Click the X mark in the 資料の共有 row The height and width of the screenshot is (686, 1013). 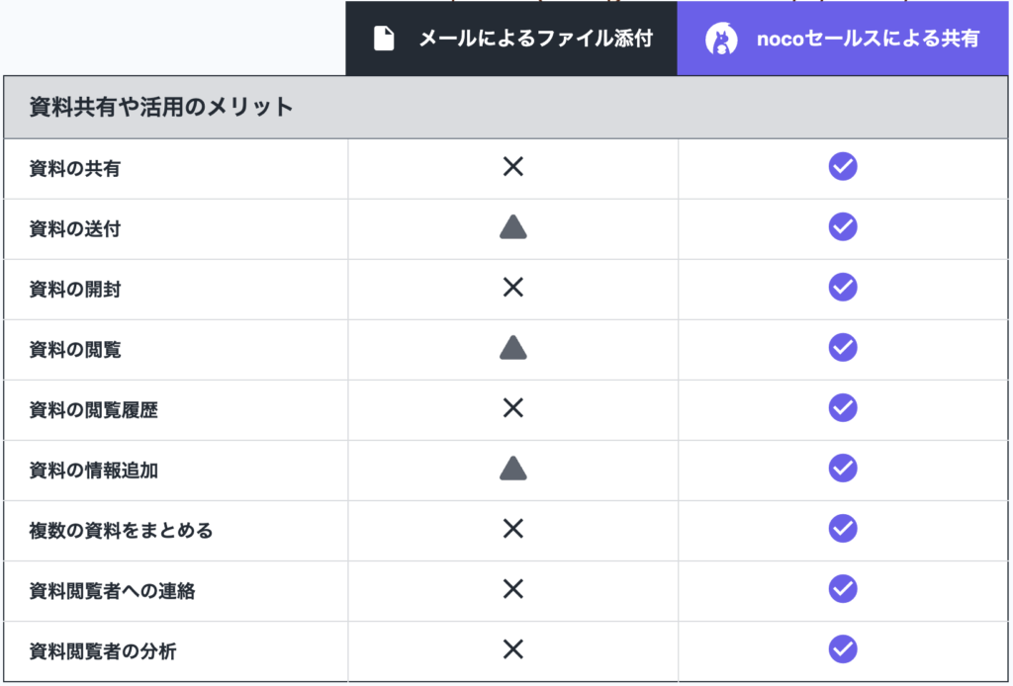tap(513, 166)
